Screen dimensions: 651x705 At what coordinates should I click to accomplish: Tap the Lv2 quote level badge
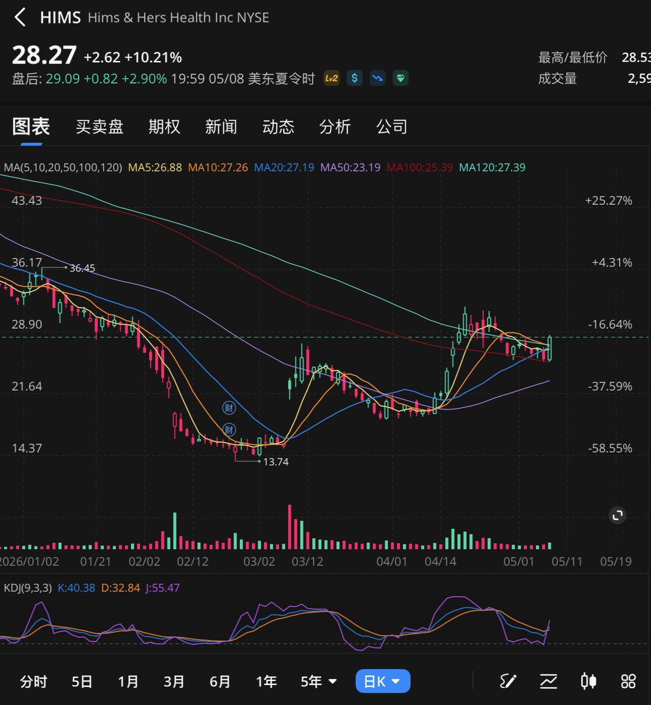pyautogui.click(x=332, y=78)
